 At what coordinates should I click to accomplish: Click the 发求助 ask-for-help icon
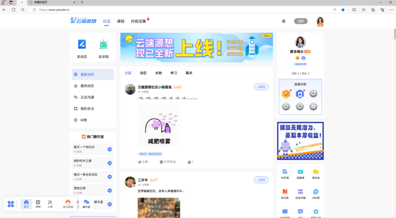pyautogui.click(x=103, y=44)
